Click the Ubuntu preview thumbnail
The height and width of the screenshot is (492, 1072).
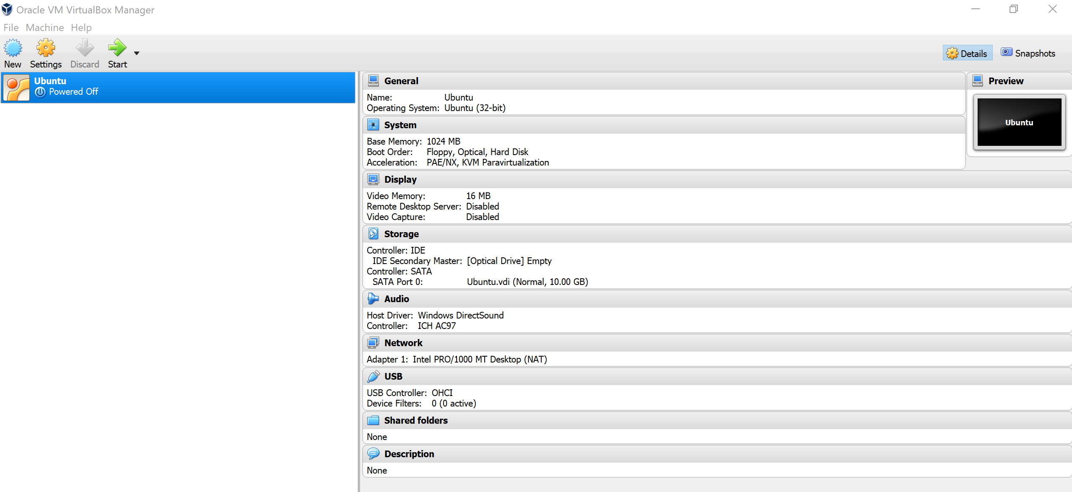(x=1019, y=122)
